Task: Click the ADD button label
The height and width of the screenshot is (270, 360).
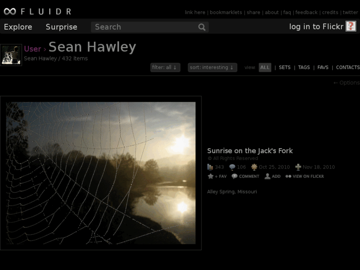Action: 276,176
